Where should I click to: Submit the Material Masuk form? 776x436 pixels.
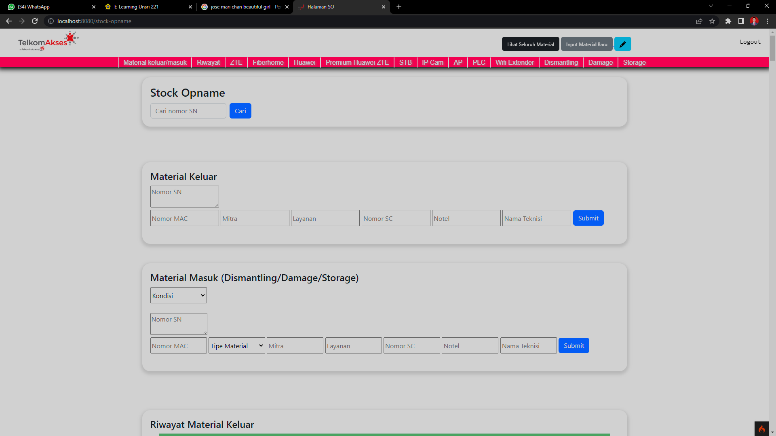tap(574, 345)
